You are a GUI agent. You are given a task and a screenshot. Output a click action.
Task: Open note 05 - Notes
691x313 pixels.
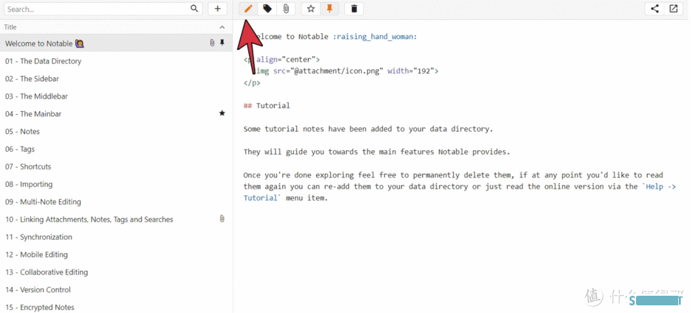click(x=116, y=132)
